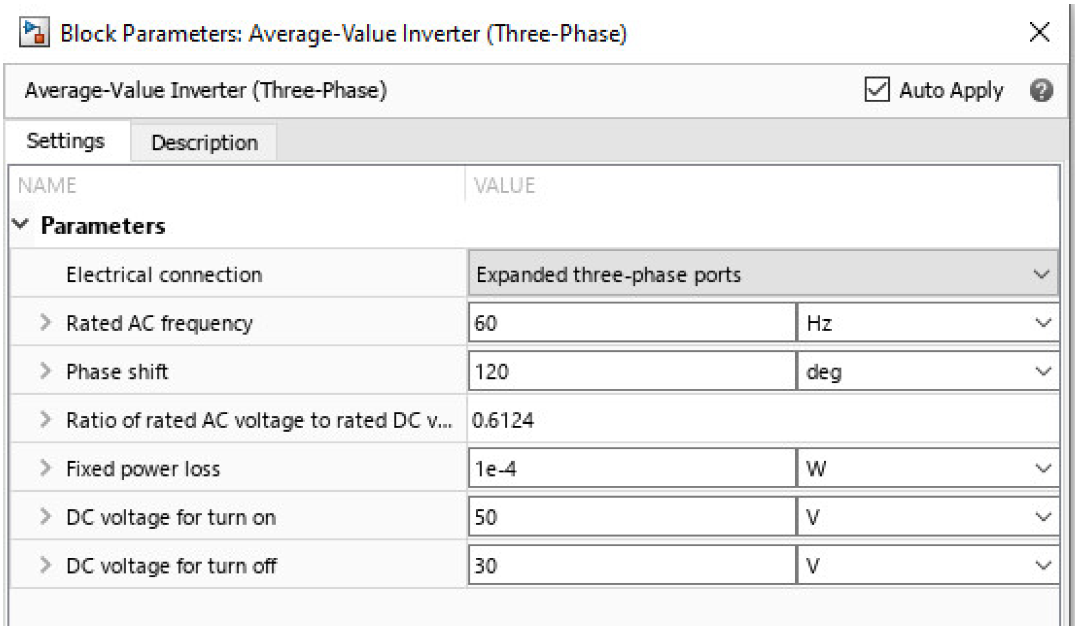Screen dimensions: 1081x629
Task: Expand the Phase shift row
Action: click(45, 370)
